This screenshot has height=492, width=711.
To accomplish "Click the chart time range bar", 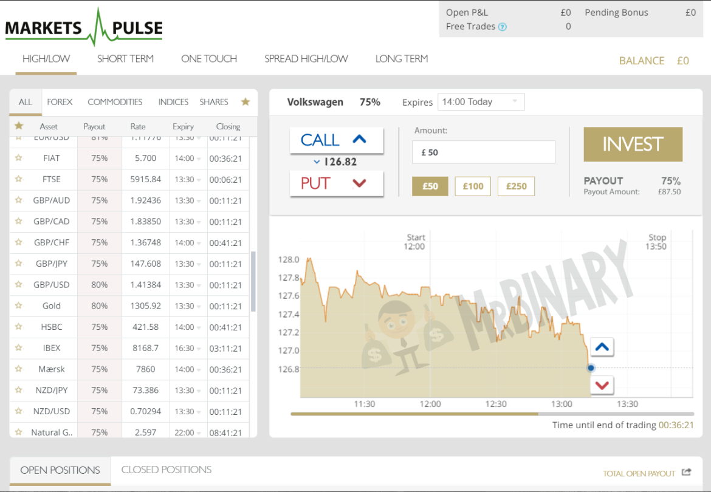I will click(x=492, y=414).
